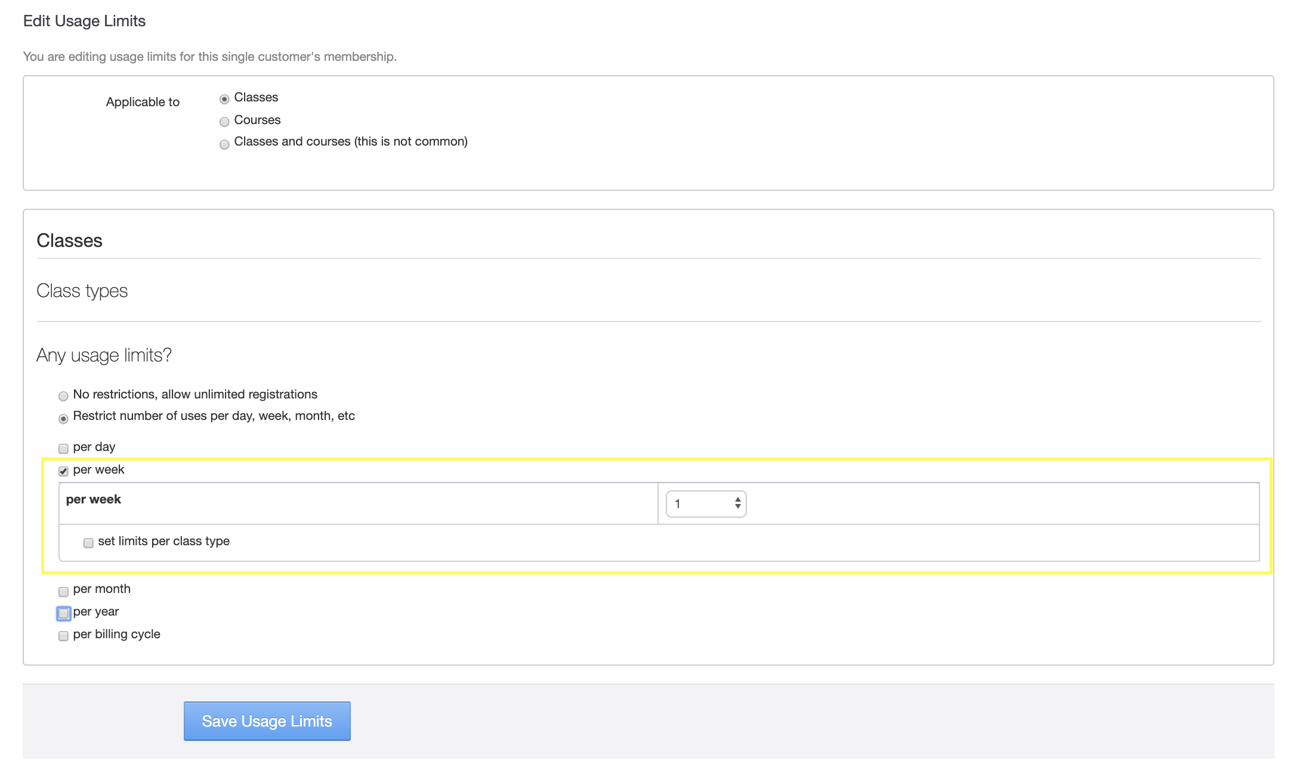Click the large Classes section title
The height and width of the screenshot is (779, 1309).
tap(69, 240)
